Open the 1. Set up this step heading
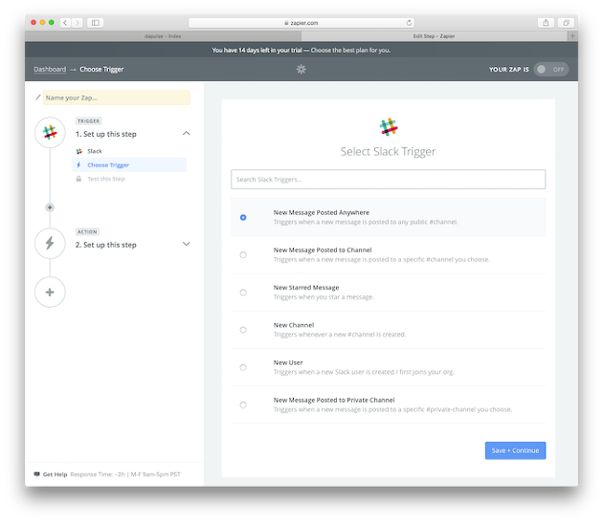Image resolution: width=603 pixels, height=522 pixels. (x=106, y=134)
